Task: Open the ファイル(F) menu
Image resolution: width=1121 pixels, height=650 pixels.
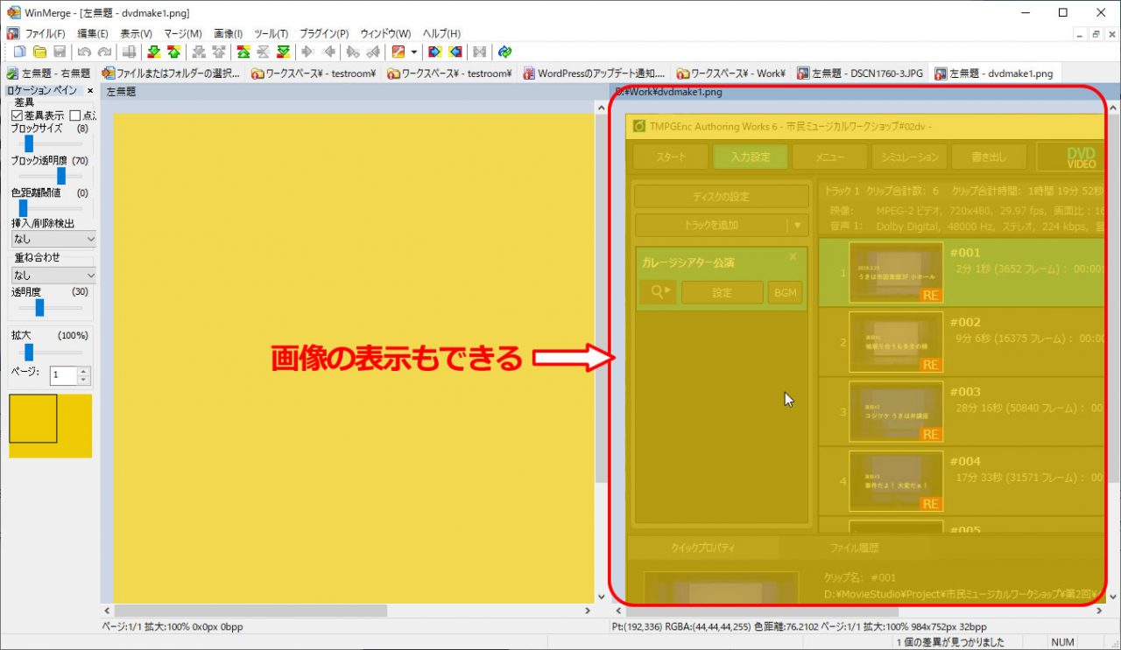Action: [x=45, y=33]
